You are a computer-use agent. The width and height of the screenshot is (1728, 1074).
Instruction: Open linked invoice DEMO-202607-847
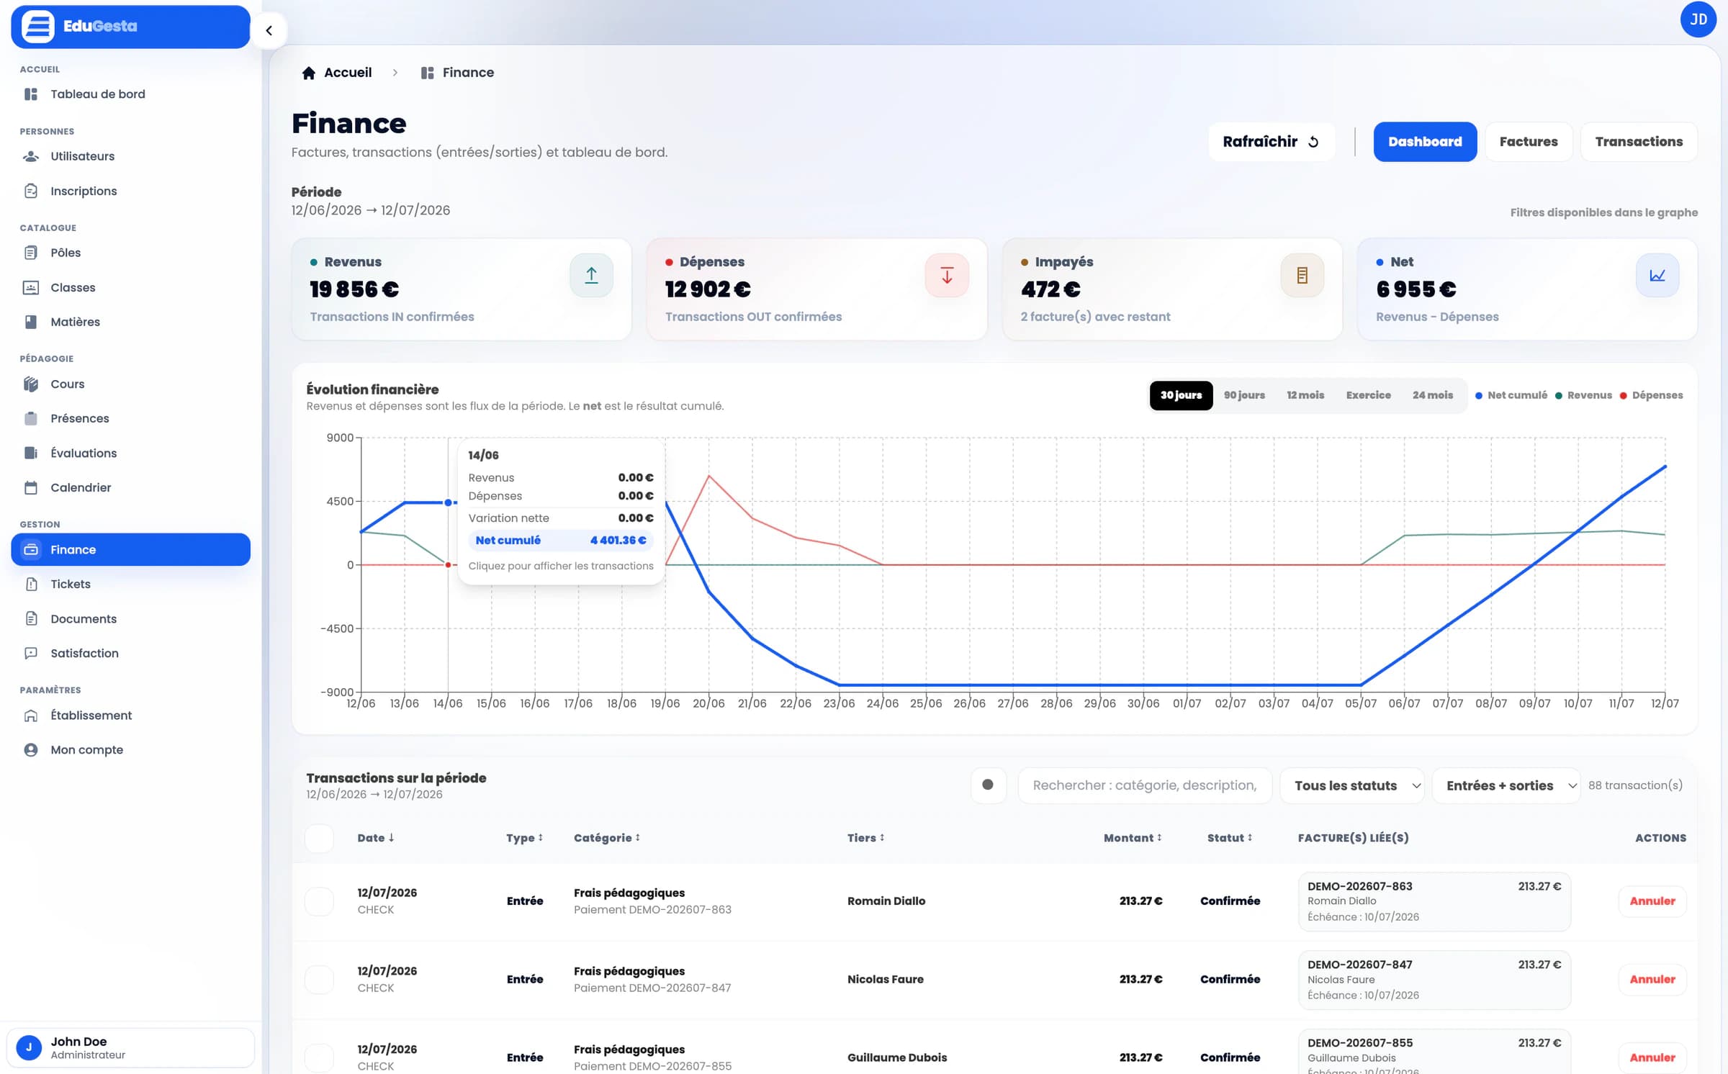(1434, 980)
